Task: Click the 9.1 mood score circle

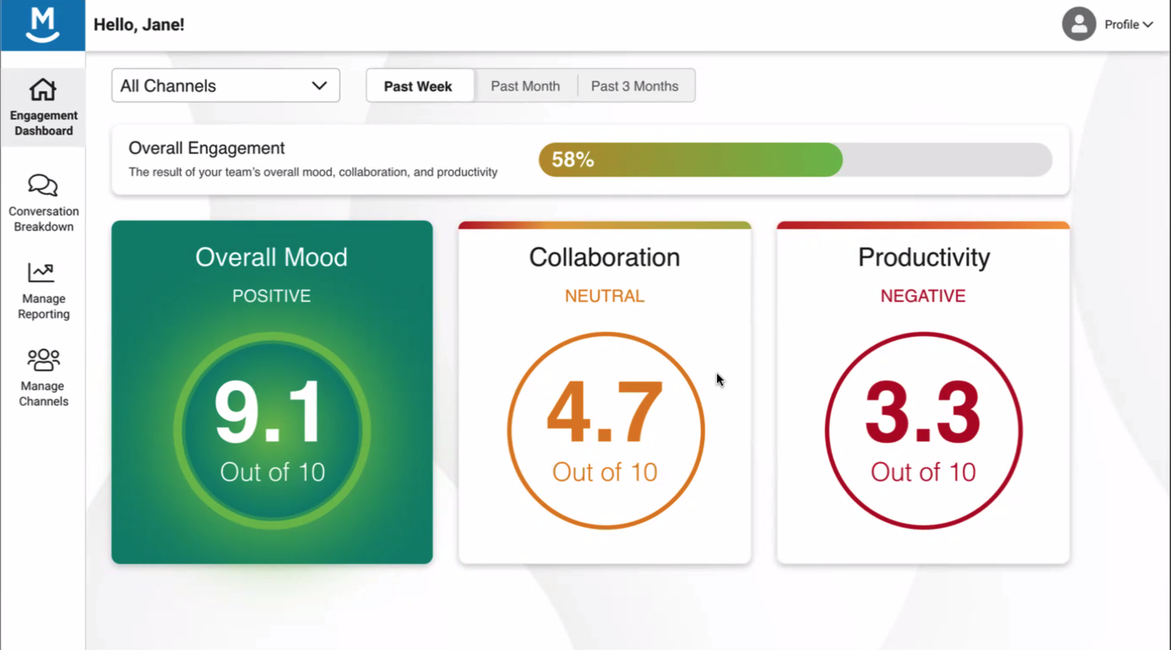Action: pyautogui.click(x=272, y=430)
